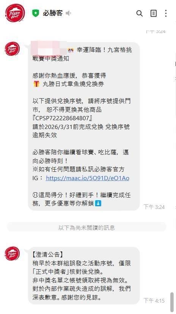Click the confetti emoji before 幸運降臨
This screenshot has height=314, width=176.
click(71, 50)
